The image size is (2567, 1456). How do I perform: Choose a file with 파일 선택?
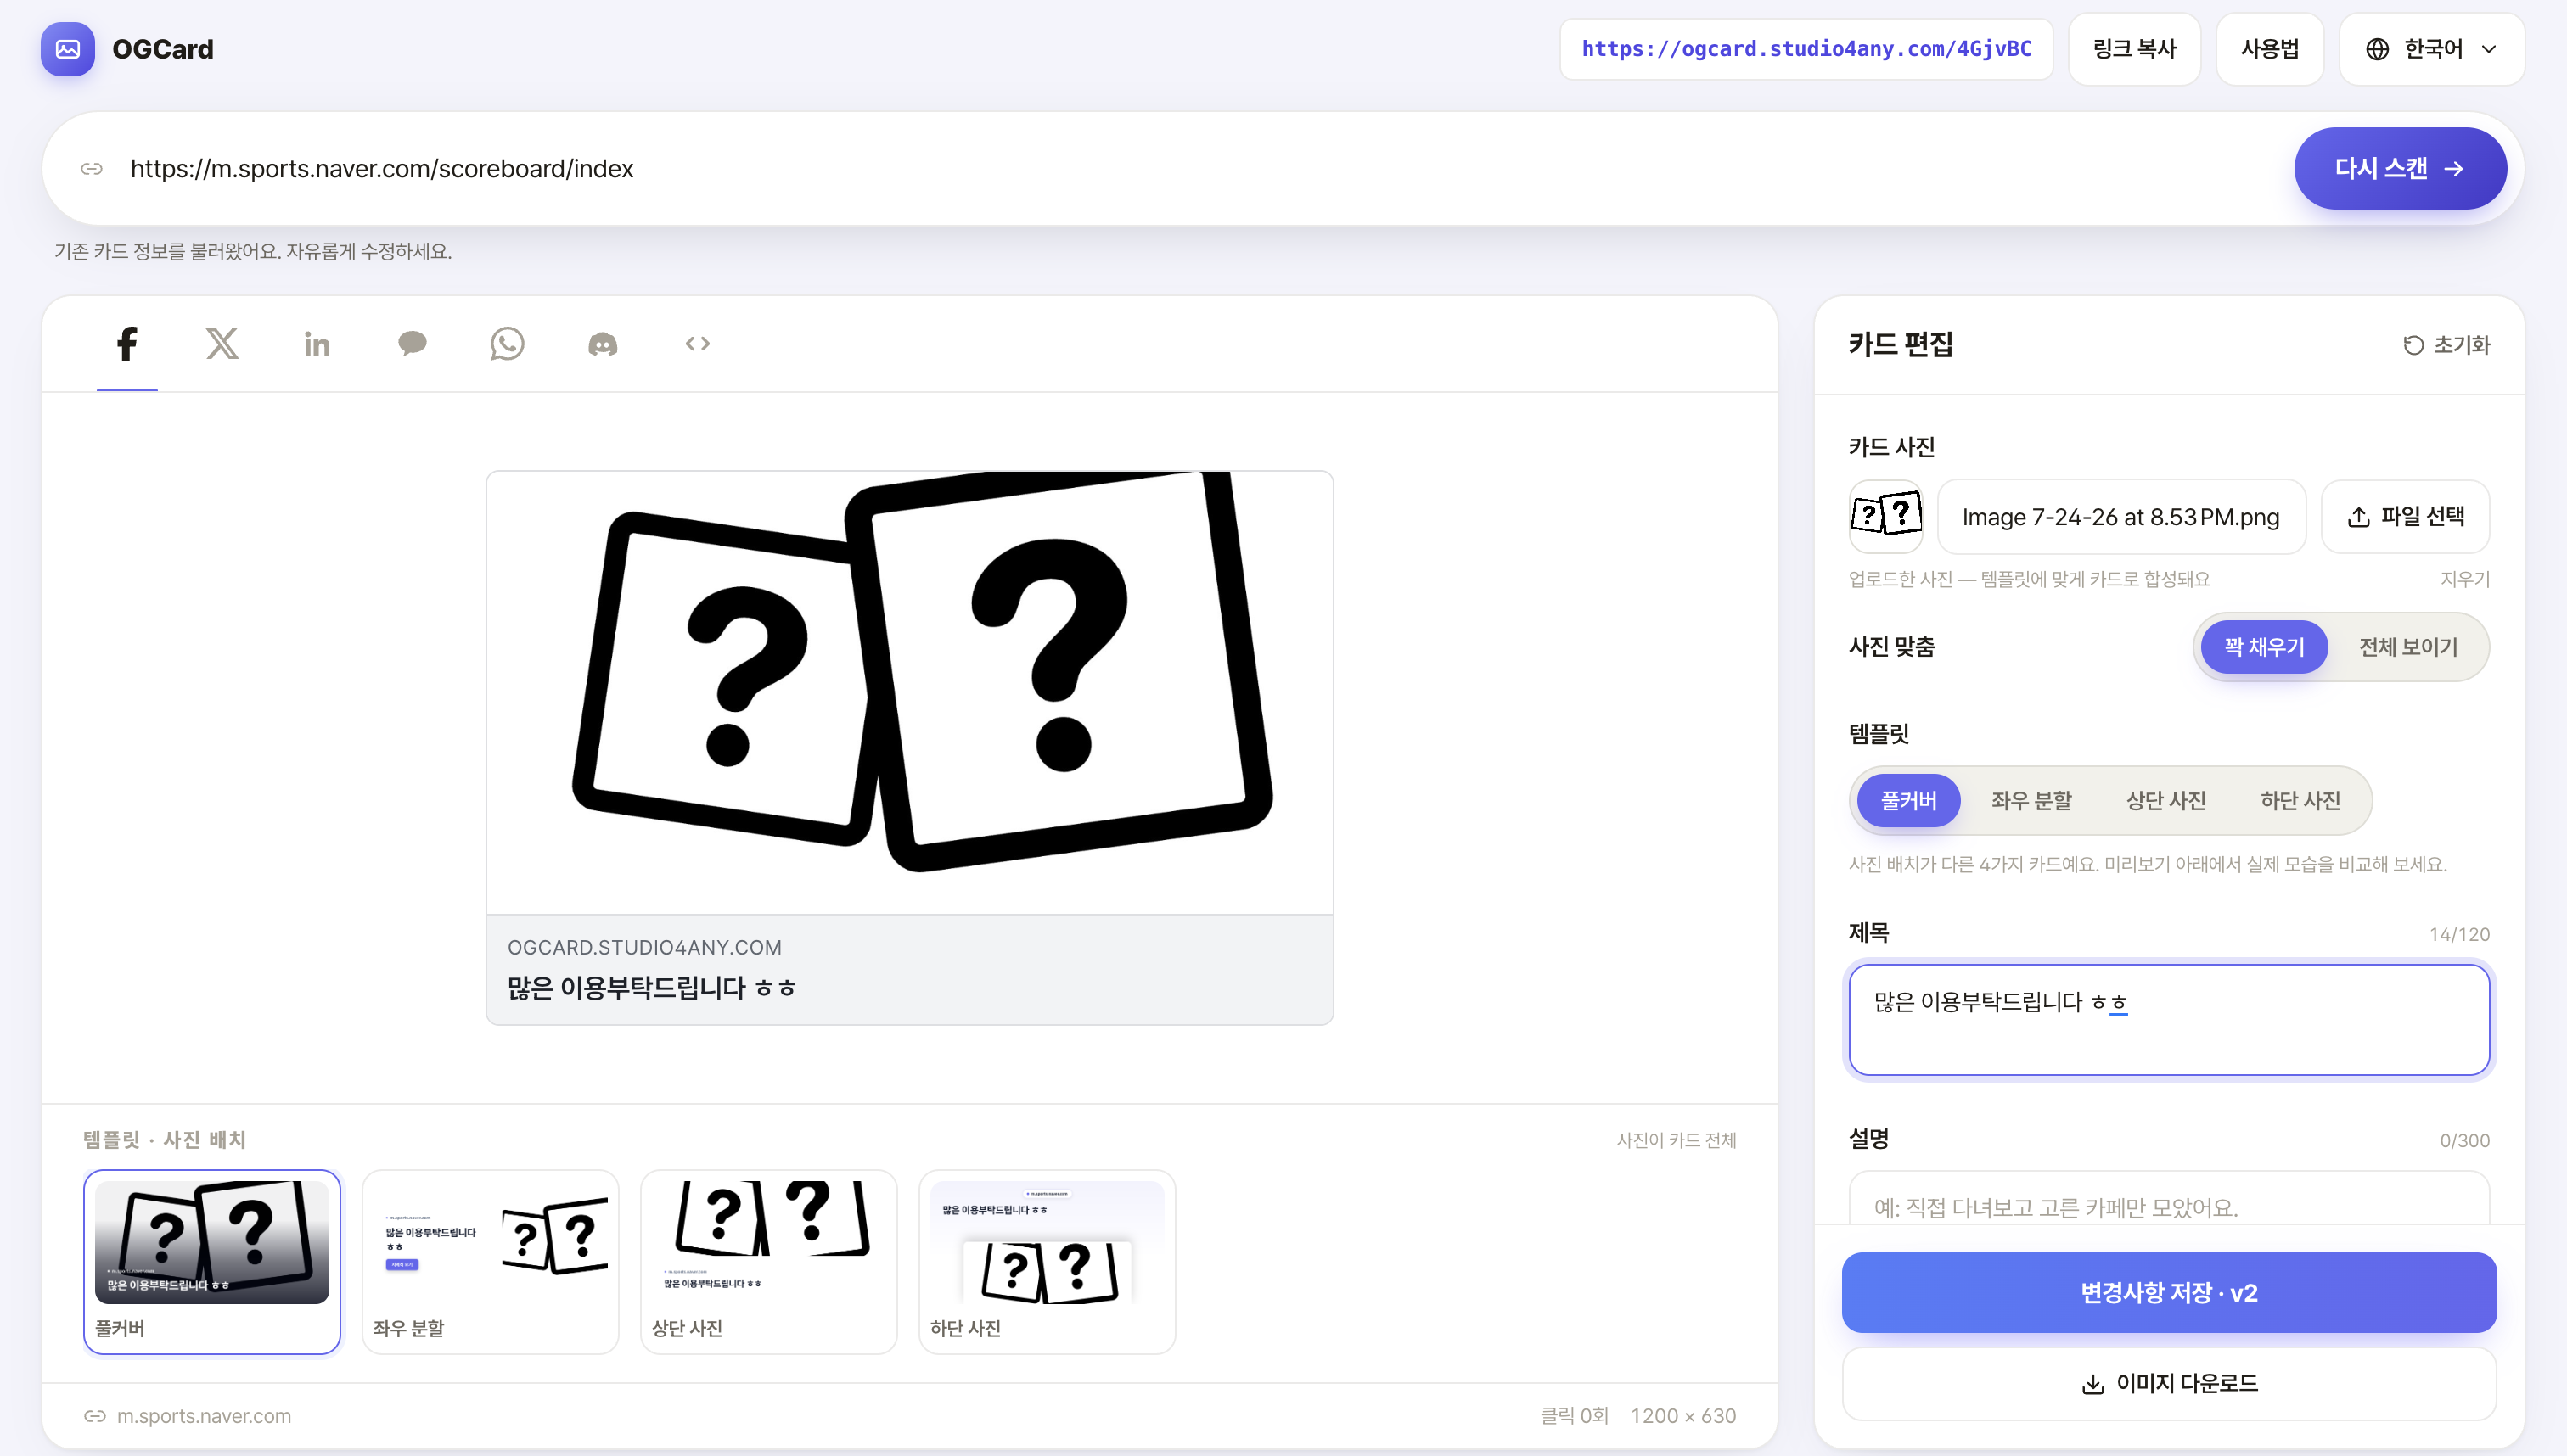click(x=2405, y=516)
